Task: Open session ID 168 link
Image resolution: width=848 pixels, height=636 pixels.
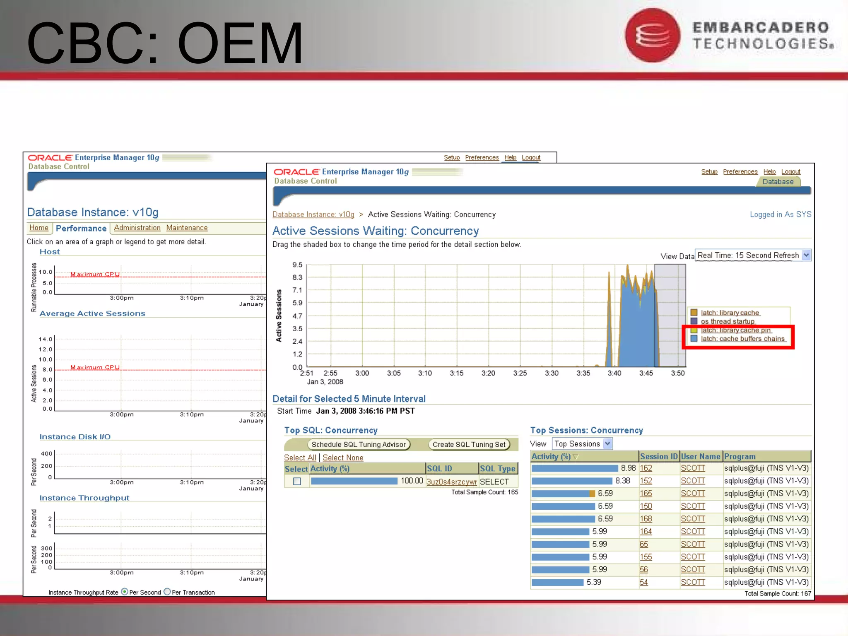Action: click(x=646, y=519)
